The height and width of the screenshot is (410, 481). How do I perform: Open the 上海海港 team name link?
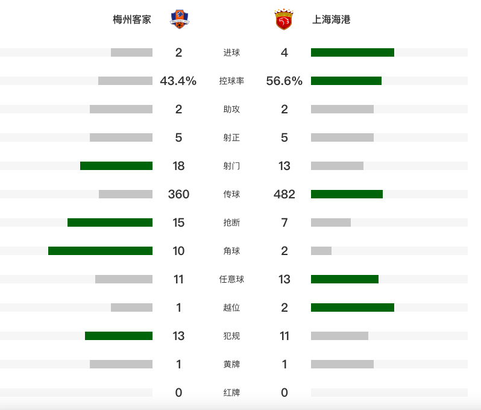[332, 19]
